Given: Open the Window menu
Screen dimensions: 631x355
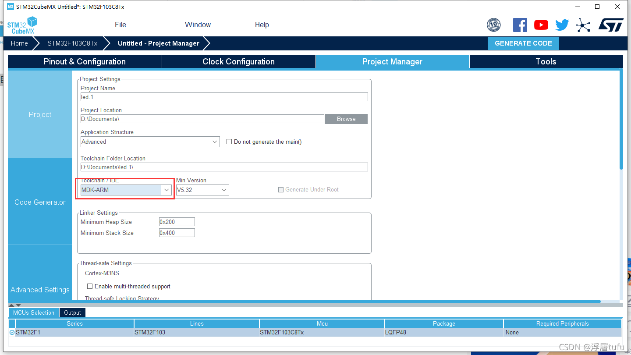Looking at the screenshot, I should coord(198,25).
